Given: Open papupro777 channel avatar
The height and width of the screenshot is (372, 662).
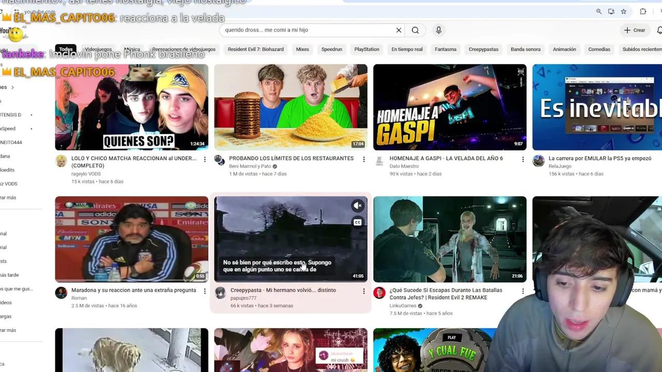Looking at the screenshot, I should [x=220, y=292].
